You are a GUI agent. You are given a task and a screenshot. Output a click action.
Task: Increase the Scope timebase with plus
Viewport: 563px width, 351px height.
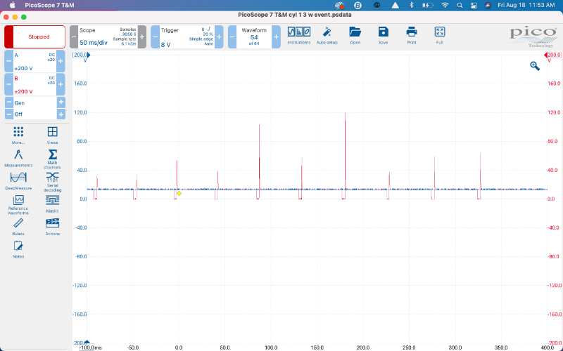click(x=142, y=37)
